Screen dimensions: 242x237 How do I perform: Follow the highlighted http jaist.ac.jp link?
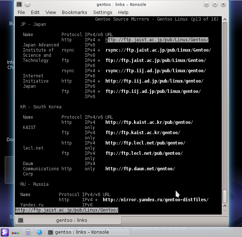click(x=157, y=40)
